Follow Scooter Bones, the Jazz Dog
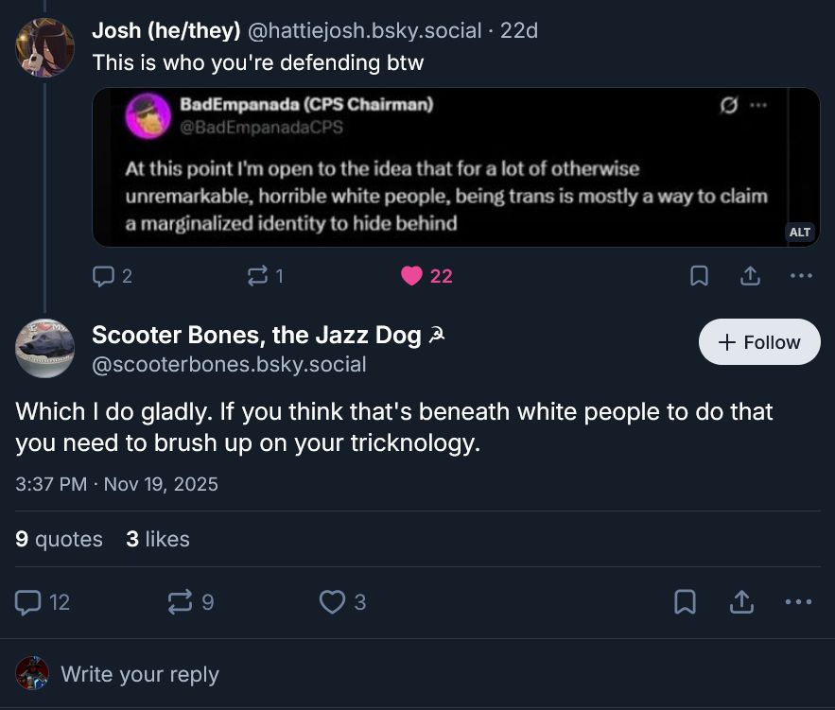The width and height of the screenshot is (835, 710). (759, 342)
